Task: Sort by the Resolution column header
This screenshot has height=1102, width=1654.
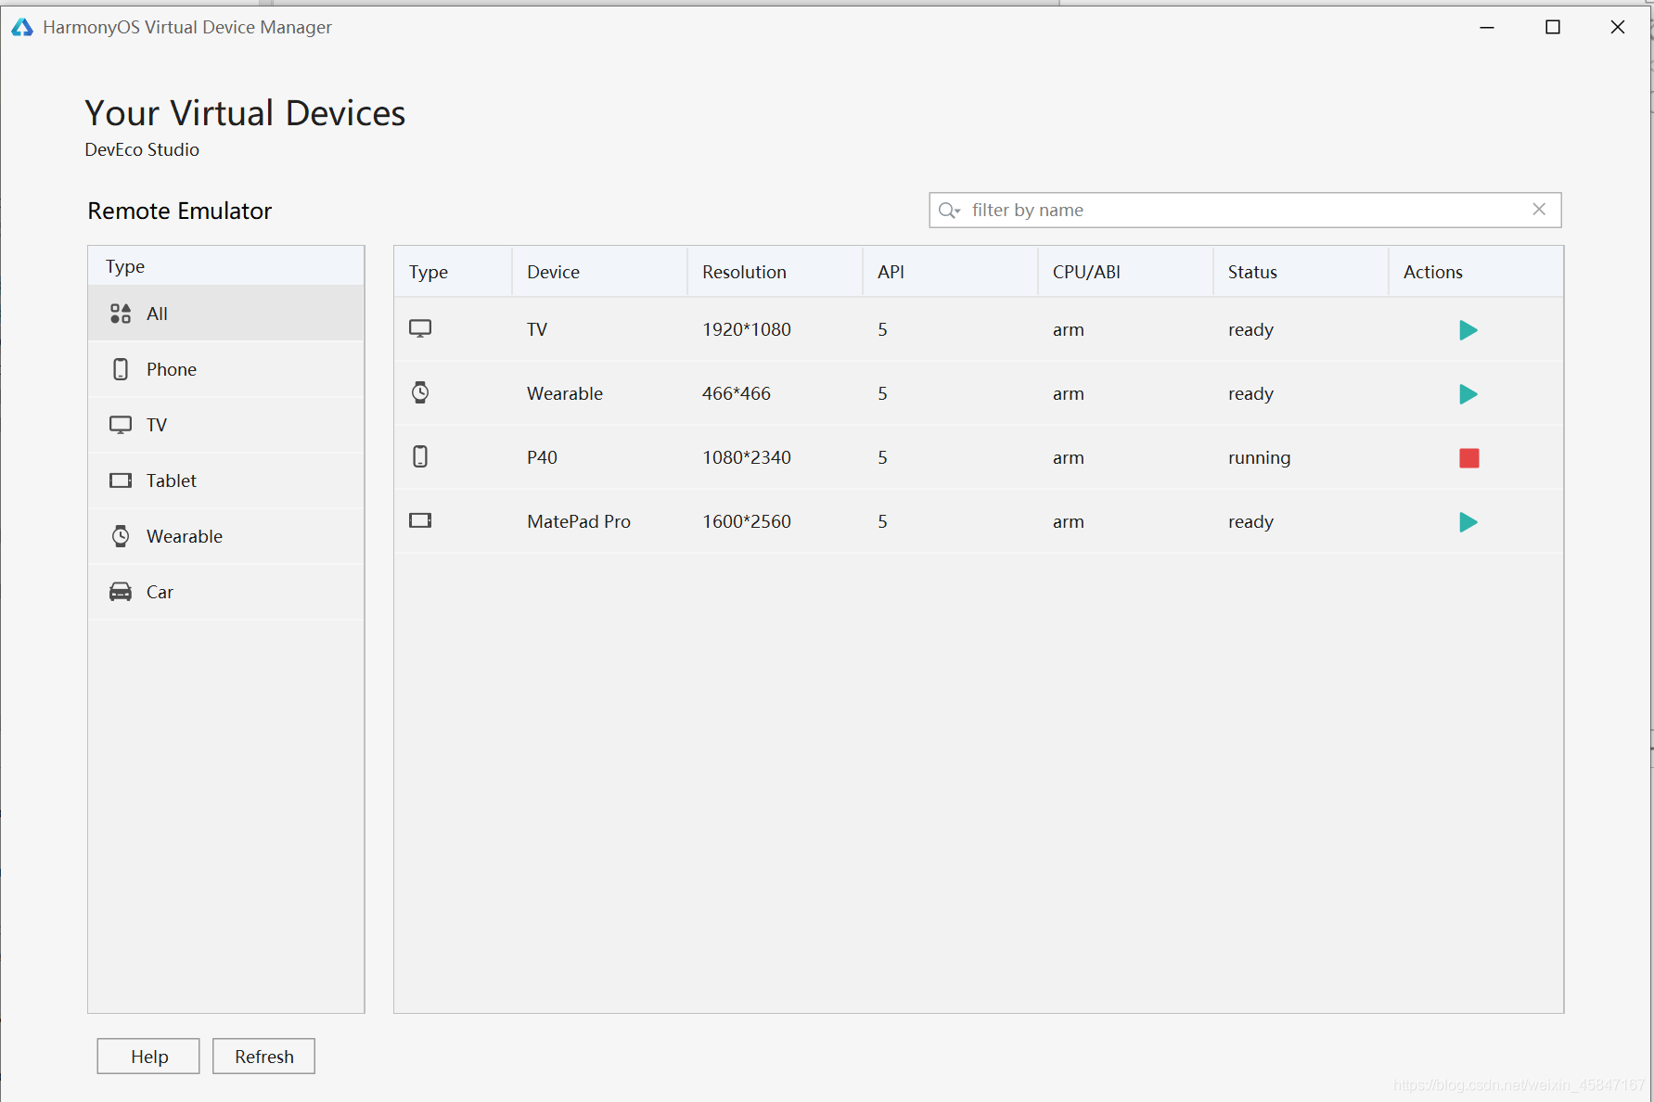Action: coord(775,272)
